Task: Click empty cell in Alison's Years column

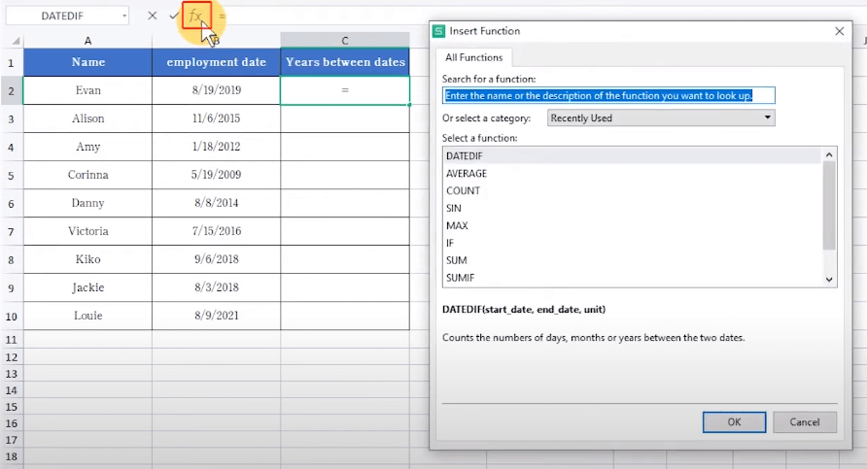Action: 345,118
